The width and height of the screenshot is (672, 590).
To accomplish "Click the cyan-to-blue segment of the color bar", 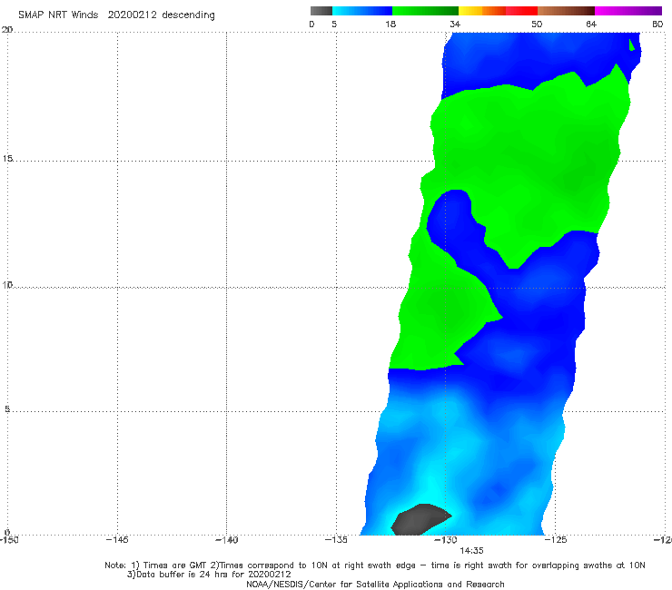I will tap(362, 11).
